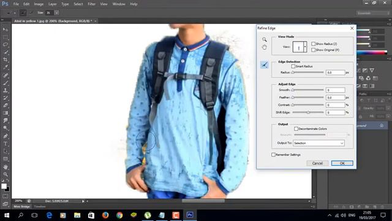Click the Background layer lock icon
The height and width of the screenshot is (221, 392).
[382, 125]
